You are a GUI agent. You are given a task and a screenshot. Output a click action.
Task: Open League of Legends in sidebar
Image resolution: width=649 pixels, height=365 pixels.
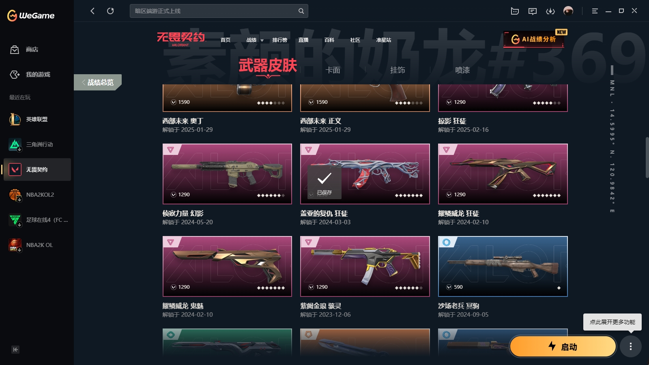tap(37, 119)
